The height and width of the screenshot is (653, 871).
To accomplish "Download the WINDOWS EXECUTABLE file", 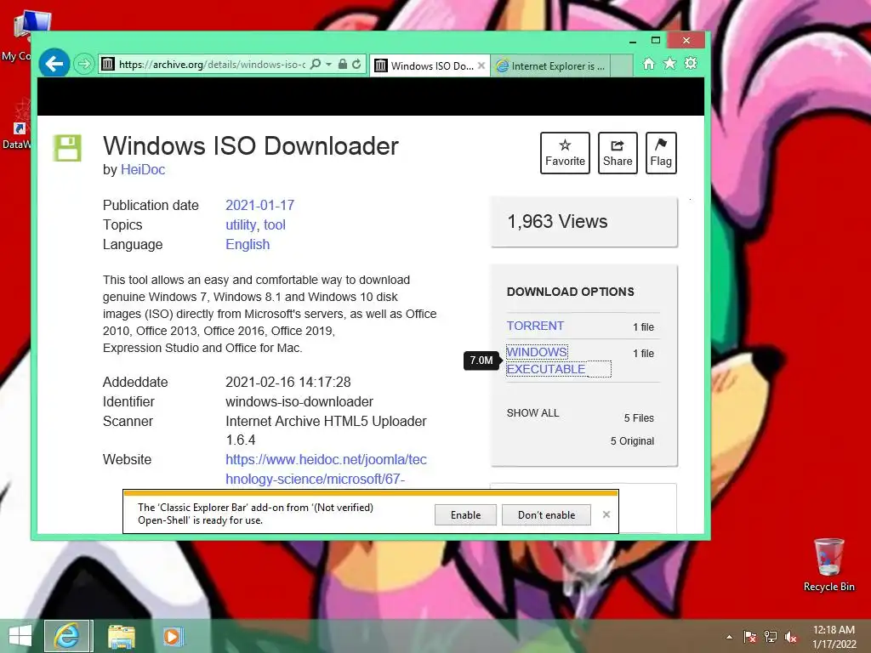I will [x=546, y=361].
